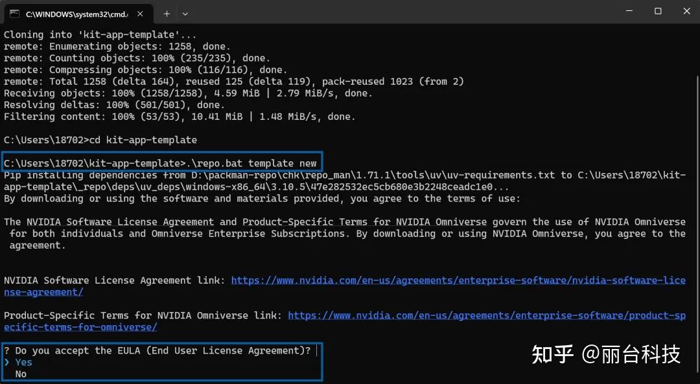700x384 pixels.
Task: Click the Zhihu watermark text
Action: tap(605, 354)
